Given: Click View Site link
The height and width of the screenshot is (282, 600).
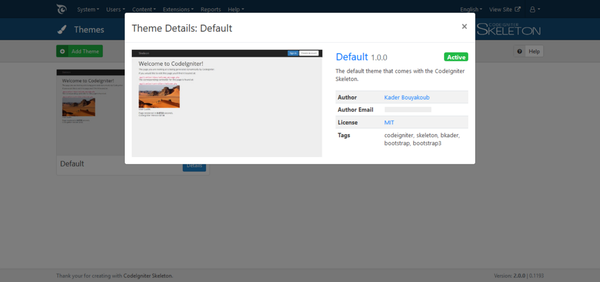Looking at the screenshot, I should coord(504,9).
